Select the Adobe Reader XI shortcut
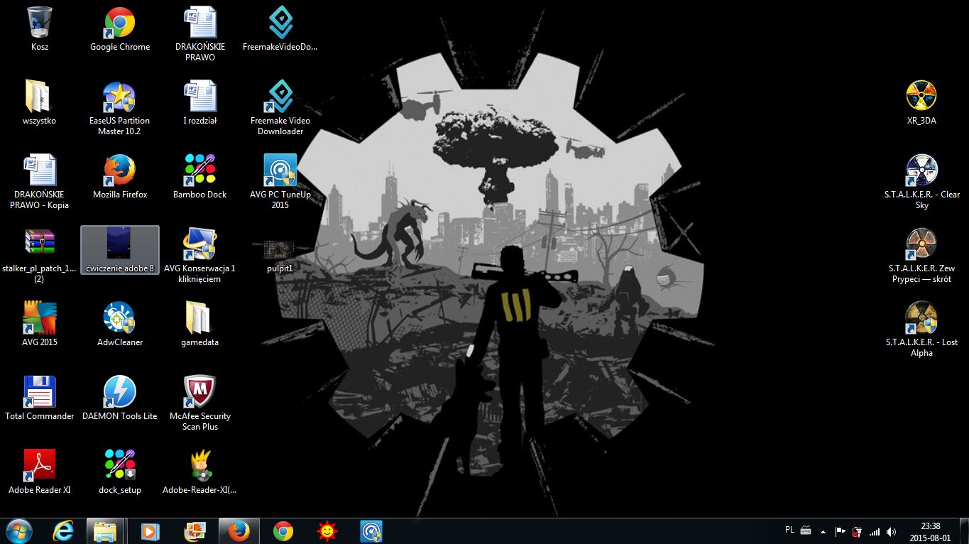The width and height of the screenshot is (969, 544). pos(40,473)
